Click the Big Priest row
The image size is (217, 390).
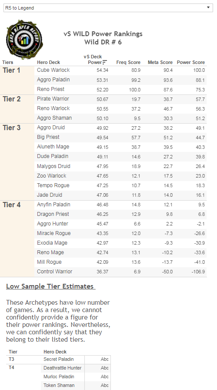pos(120,137)
